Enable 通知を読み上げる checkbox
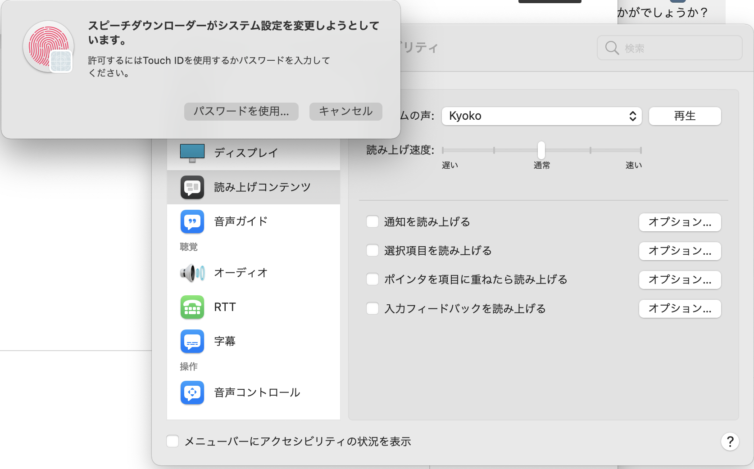 [372, 221]
